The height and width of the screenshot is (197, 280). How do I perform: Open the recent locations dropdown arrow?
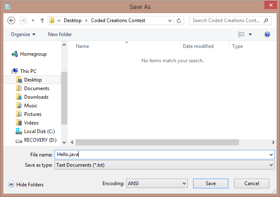coord(33,20)
